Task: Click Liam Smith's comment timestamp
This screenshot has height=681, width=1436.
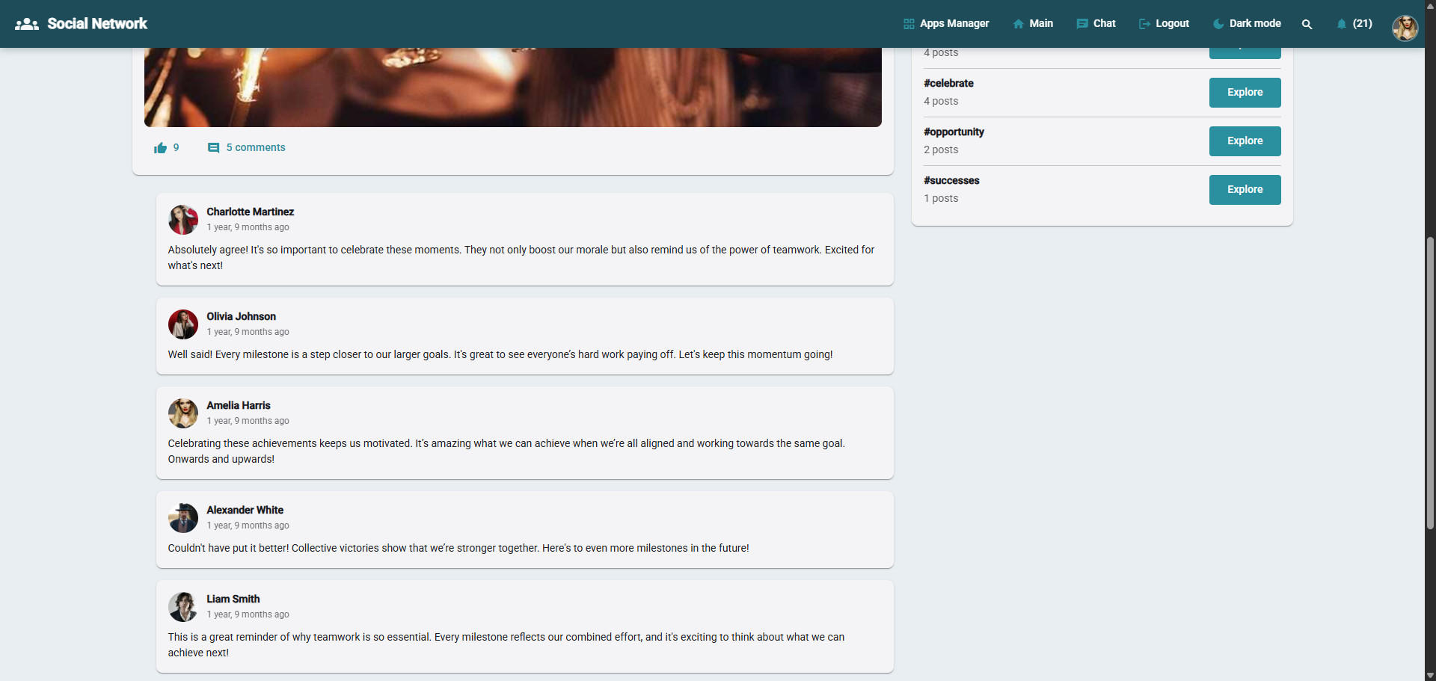Action: click(x=248, y=615)
